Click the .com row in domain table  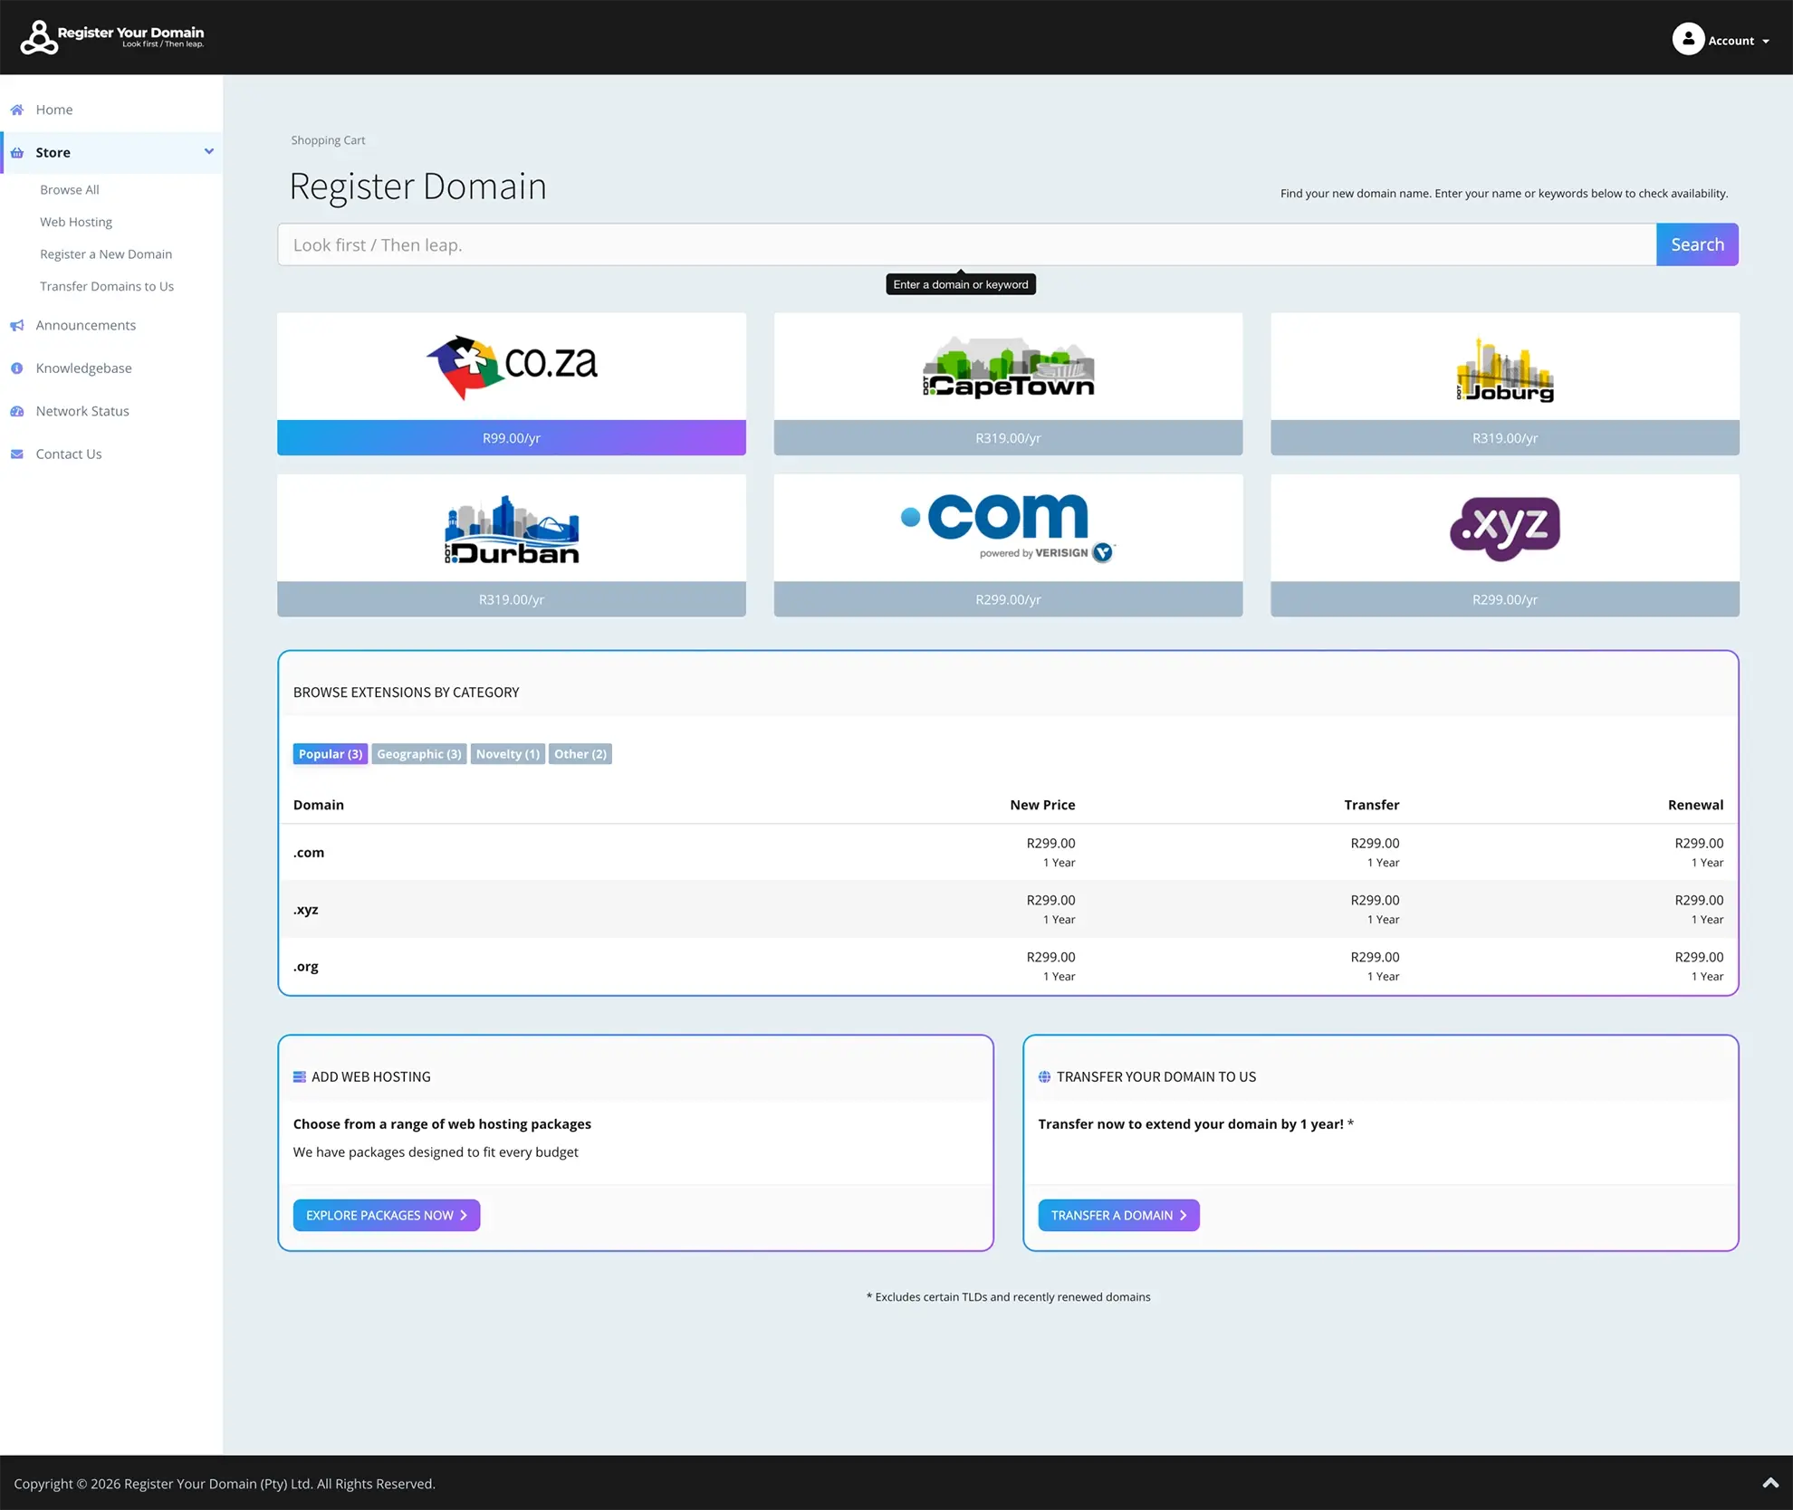[1008, 853]
